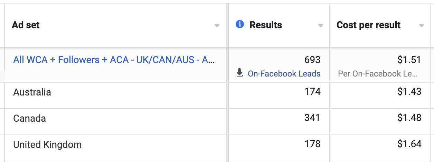Select the Results column header

266,25
